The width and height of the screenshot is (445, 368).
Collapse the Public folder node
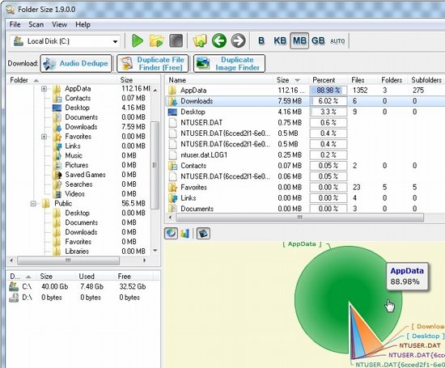(33, 204)
